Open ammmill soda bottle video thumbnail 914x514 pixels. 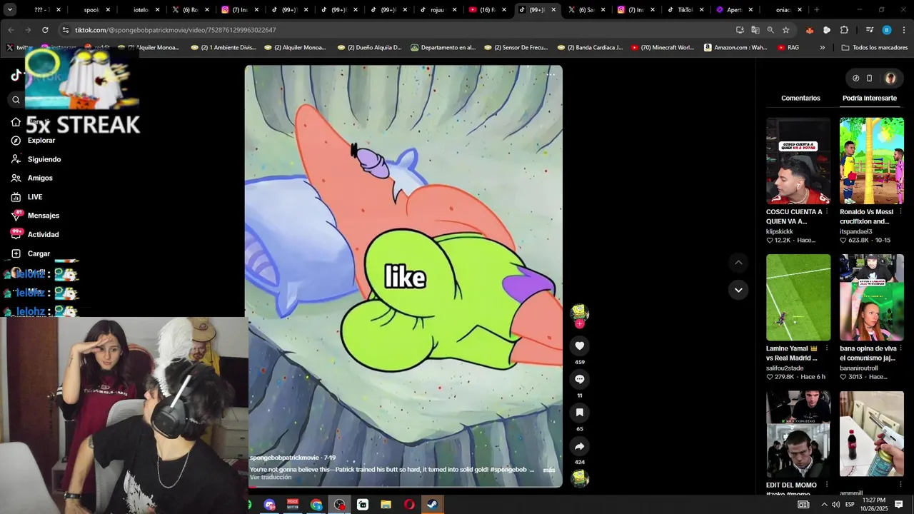click(872, 434)
